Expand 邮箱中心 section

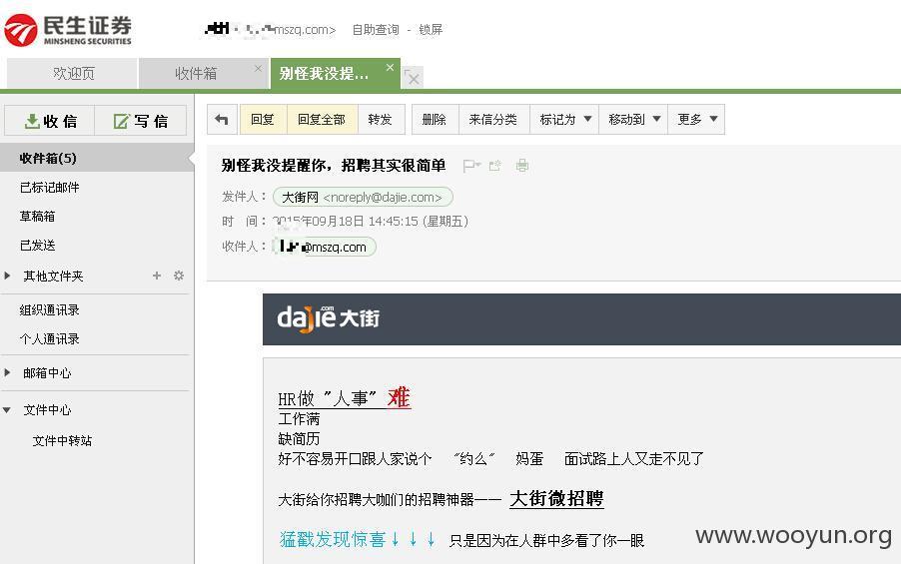[x=7, y=372]
